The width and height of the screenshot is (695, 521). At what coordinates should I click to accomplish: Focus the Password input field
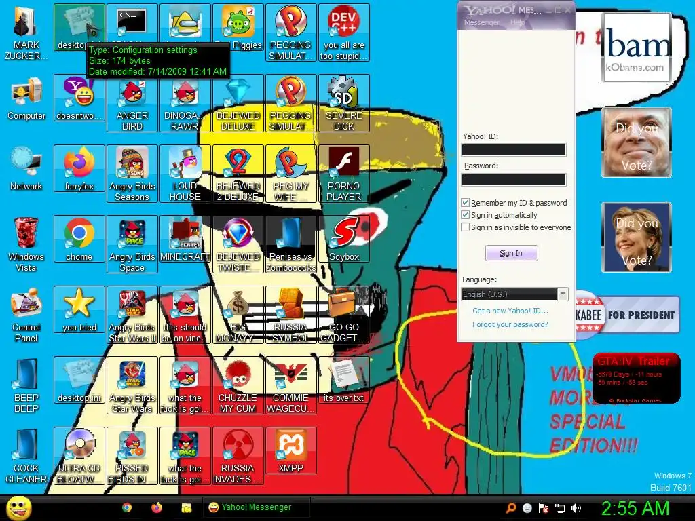[514, 179]
